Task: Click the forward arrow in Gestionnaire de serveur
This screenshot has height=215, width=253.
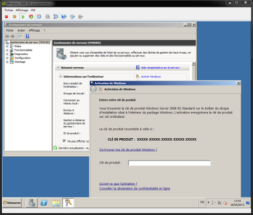Action: click(x=12, y=37)
